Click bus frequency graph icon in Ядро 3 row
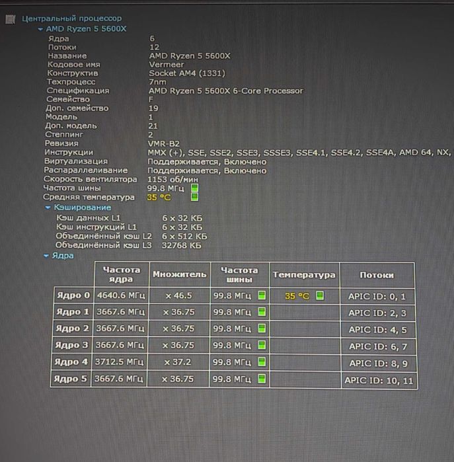The width and height of the screenshot is (454, 462). click(x=262, y=345)
